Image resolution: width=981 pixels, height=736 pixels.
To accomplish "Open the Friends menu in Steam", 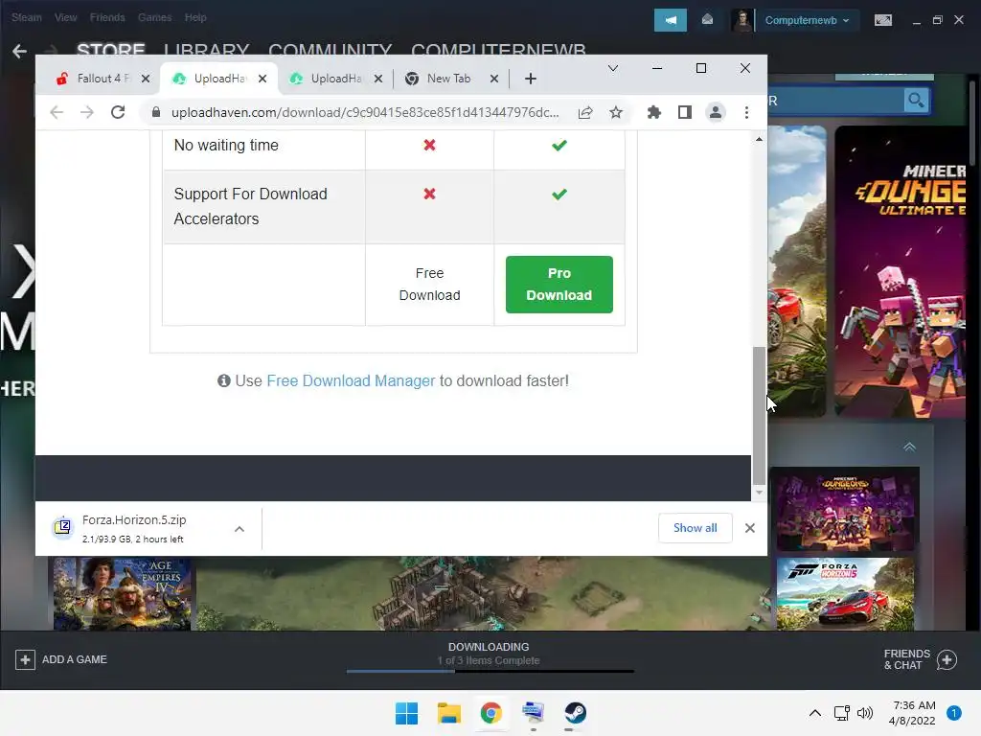I will pos(107,17).
